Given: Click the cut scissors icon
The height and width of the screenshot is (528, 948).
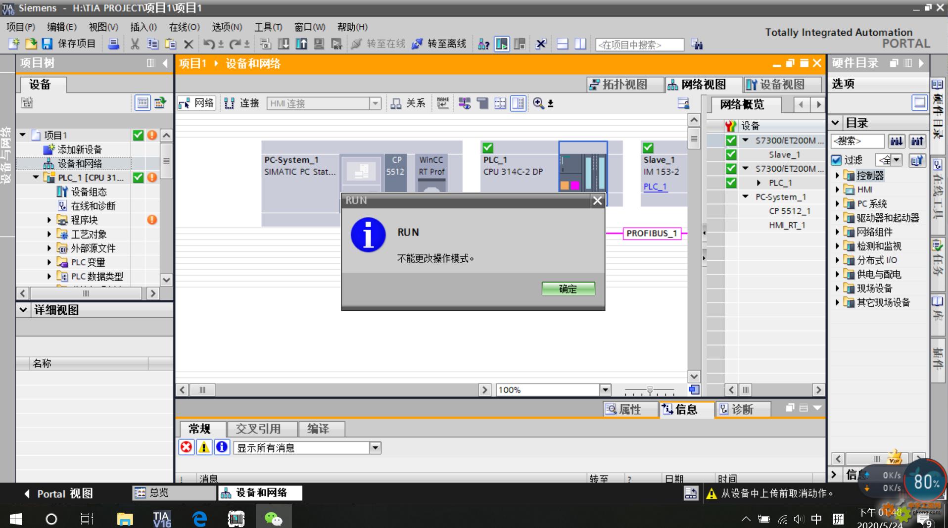Looking at the screenshot, I should 135,44.
